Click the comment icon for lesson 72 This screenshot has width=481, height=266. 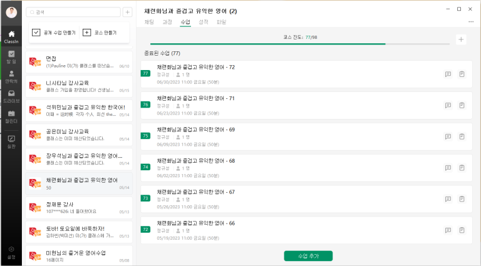(x=448, y=74)
